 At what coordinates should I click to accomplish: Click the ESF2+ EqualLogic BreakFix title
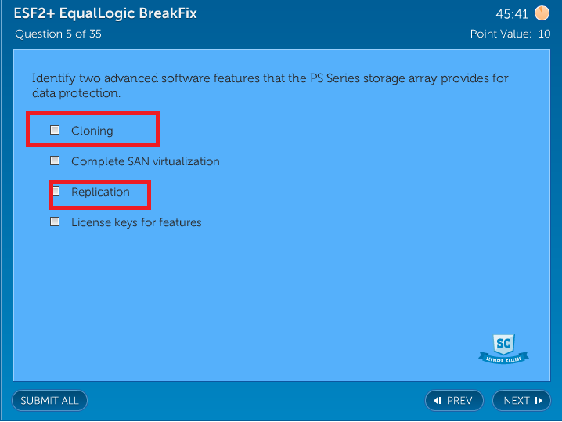106,13
